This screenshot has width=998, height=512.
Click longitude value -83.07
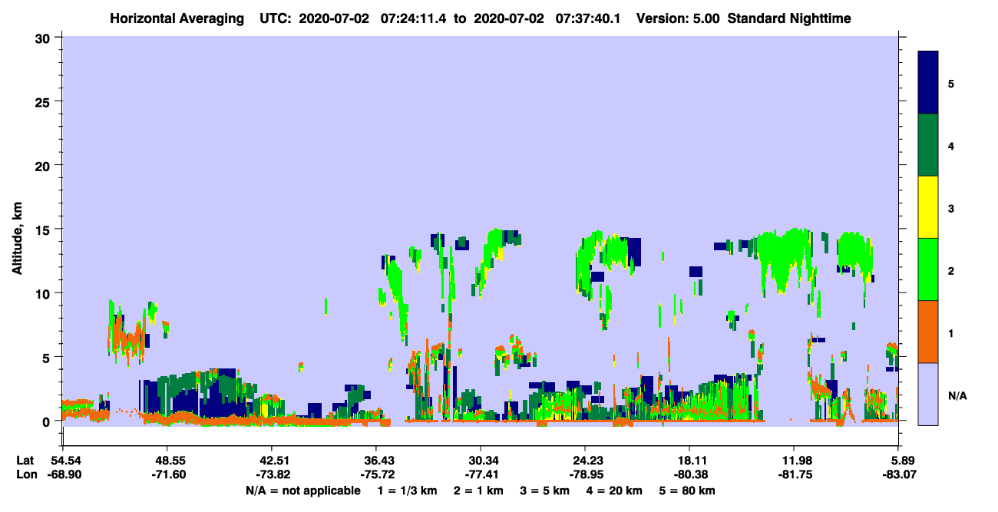(899, 475)
